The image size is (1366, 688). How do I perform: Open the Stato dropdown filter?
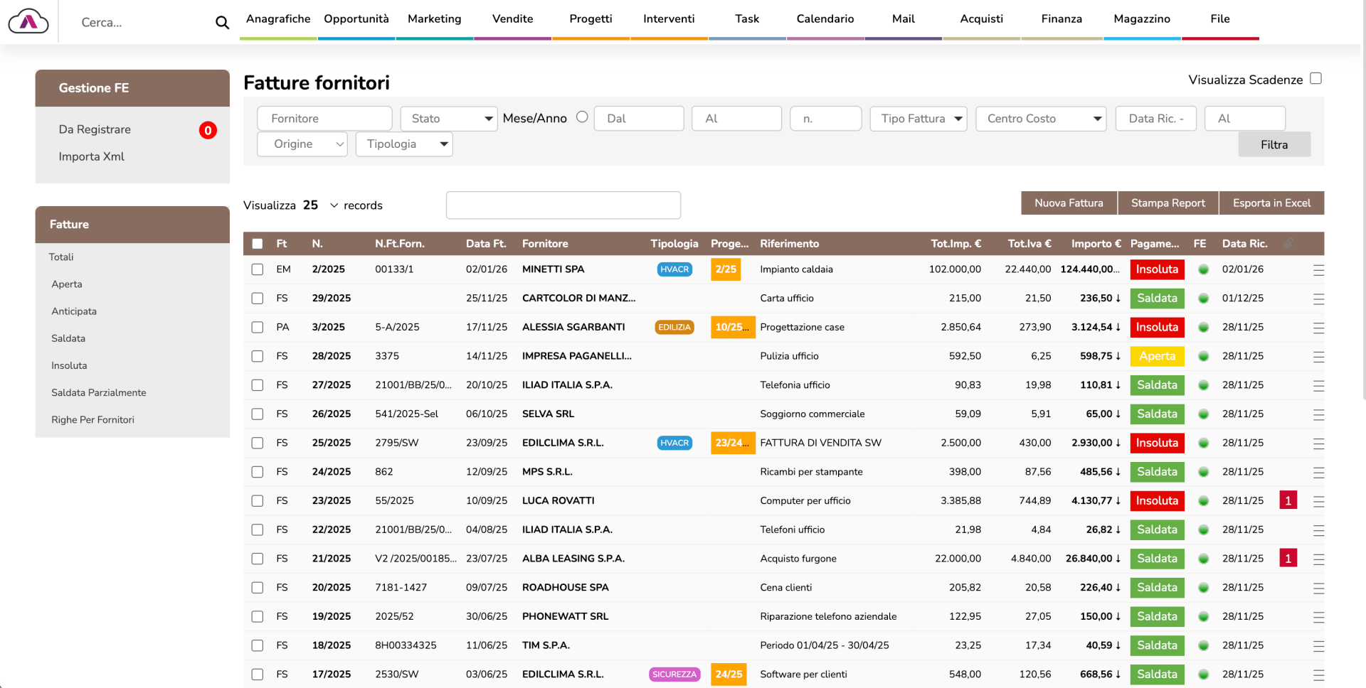pos(448,119)
